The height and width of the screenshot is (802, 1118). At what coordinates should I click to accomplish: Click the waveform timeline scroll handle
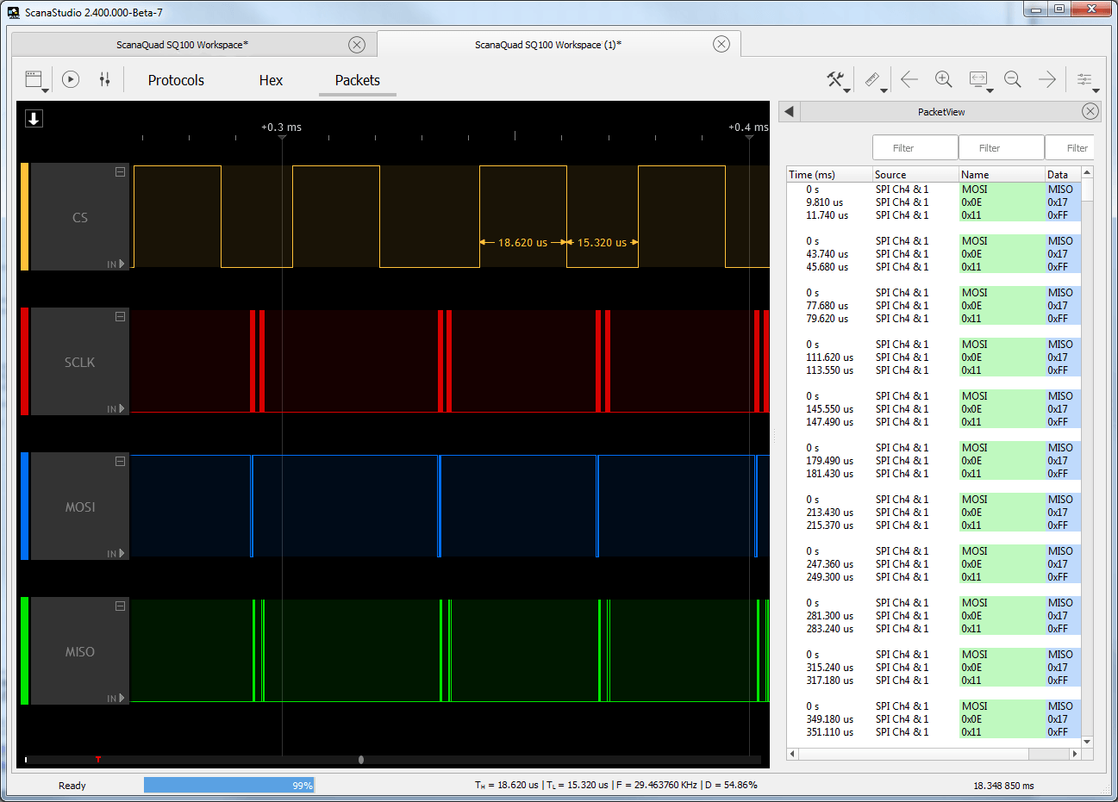click(361, 760)
